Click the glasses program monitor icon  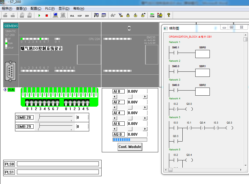[x=113, y=16]
